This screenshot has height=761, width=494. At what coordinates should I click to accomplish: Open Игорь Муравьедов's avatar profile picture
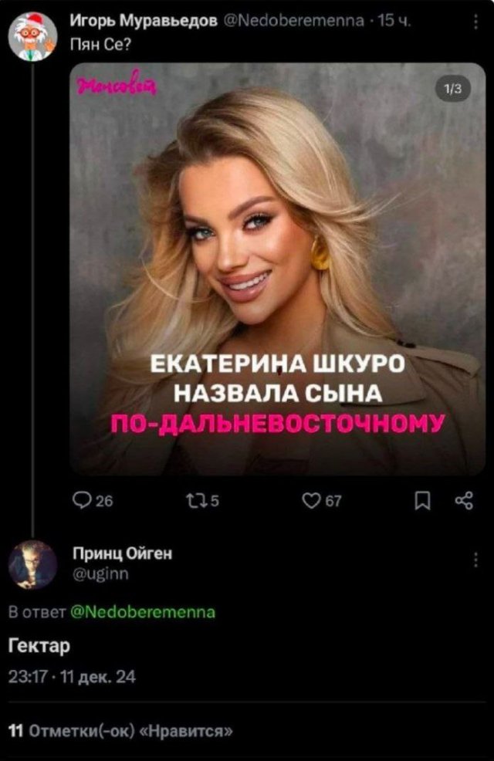point(33,36)
